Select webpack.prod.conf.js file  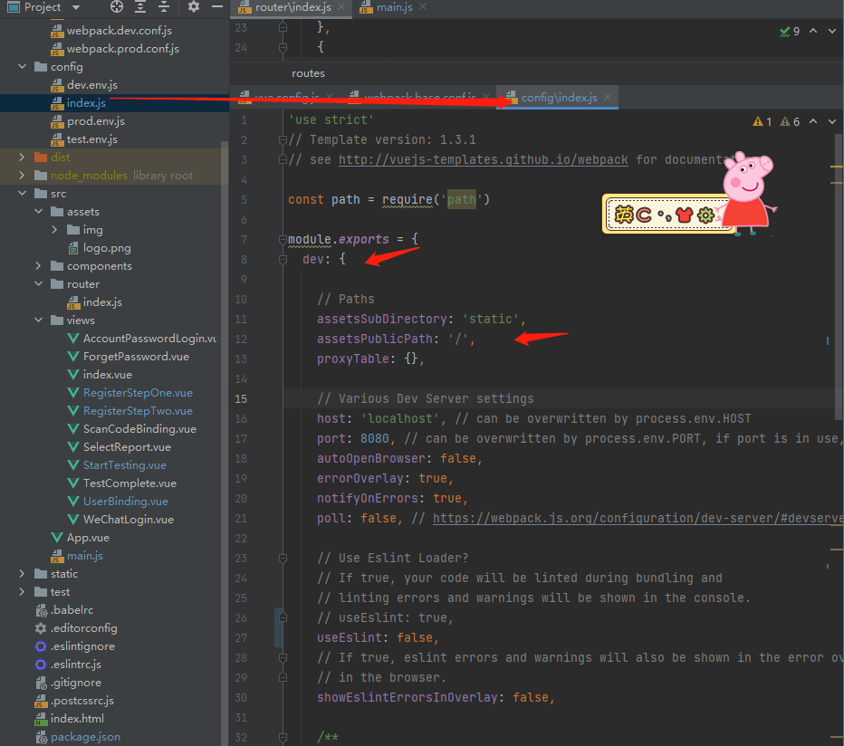coord(123,49)
